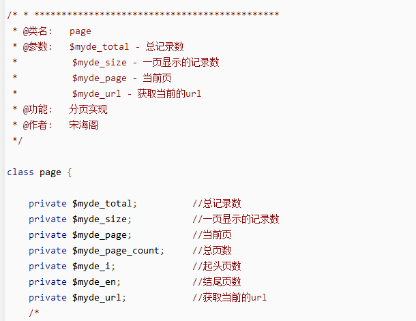Click the 'private' keyword before $myde_url
This screenshot has height=321, width=416.
(x=48, y=298)
